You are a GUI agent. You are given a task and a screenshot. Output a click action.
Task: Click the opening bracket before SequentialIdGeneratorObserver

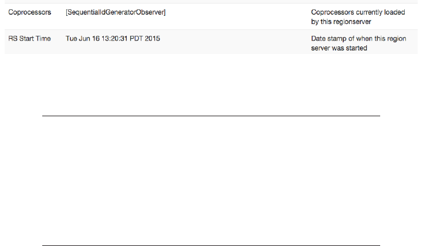point(67,12)
